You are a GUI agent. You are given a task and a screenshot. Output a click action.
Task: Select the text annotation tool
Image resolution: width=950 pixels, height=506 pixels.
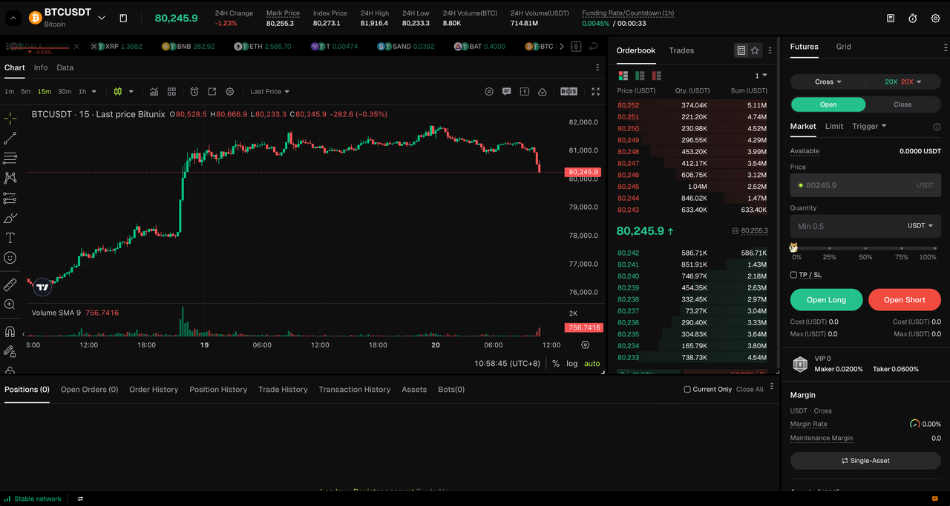pos(10,238)
